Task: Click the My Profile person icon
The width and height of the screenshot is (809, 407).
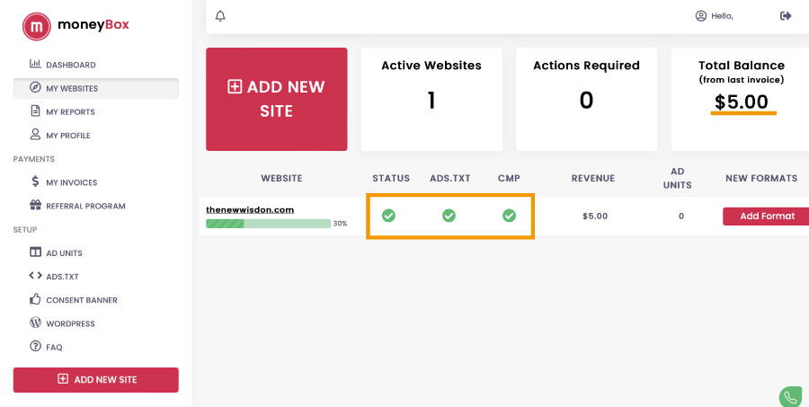Action: 35,134
